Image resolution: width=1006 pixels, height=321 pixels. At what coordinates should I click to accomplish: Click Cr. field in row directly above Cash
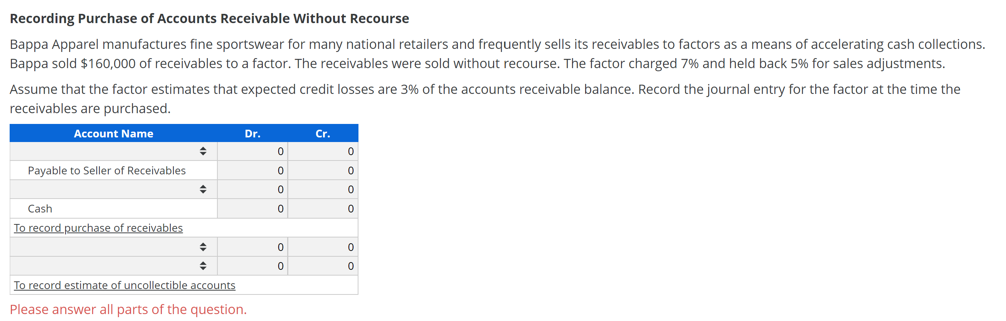(x=323, y=189)
